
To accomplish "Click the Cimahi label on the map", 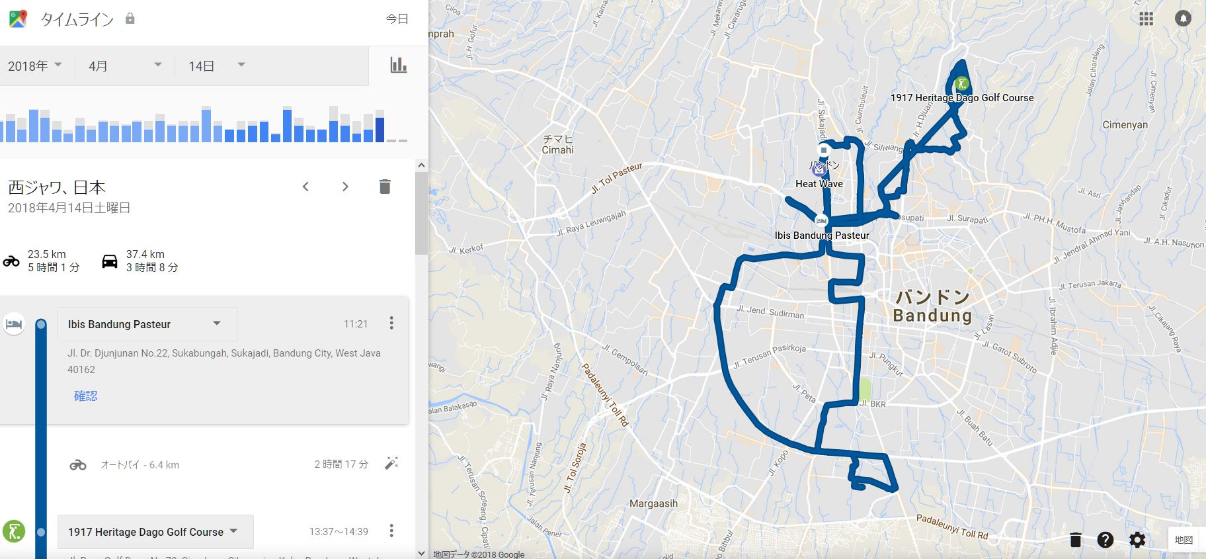I will pos(558,150).
